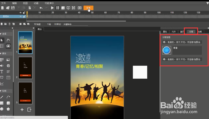Insert an image with the picture tool
The image size is (209, 119).
[8, 60]
